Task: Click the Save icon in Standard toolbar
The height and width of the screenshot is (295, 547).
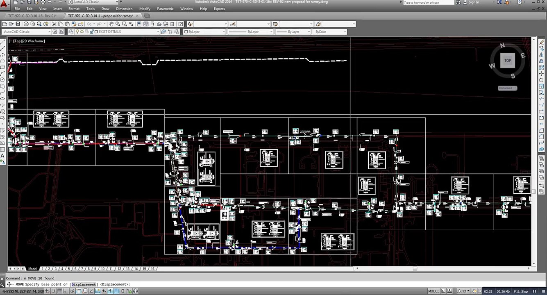Action: click(18, 24)
